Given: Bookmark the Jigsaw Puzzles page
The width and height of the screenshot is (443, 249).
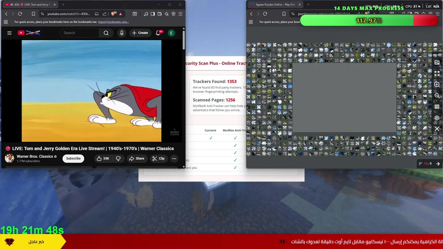Looking at the screenshot, I should click(x=284, y=14).
